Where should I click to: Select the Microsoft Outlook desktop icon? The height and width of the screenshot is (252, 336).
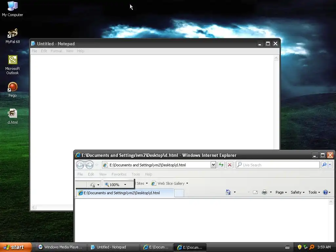coord(12,65)
